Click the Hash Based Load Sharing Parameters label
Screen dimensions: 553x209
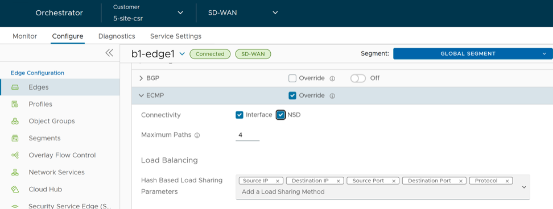point(181,186)
